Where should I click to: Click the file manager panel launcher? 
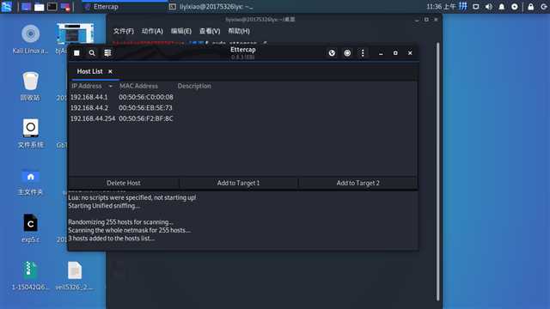coord(39,7)
